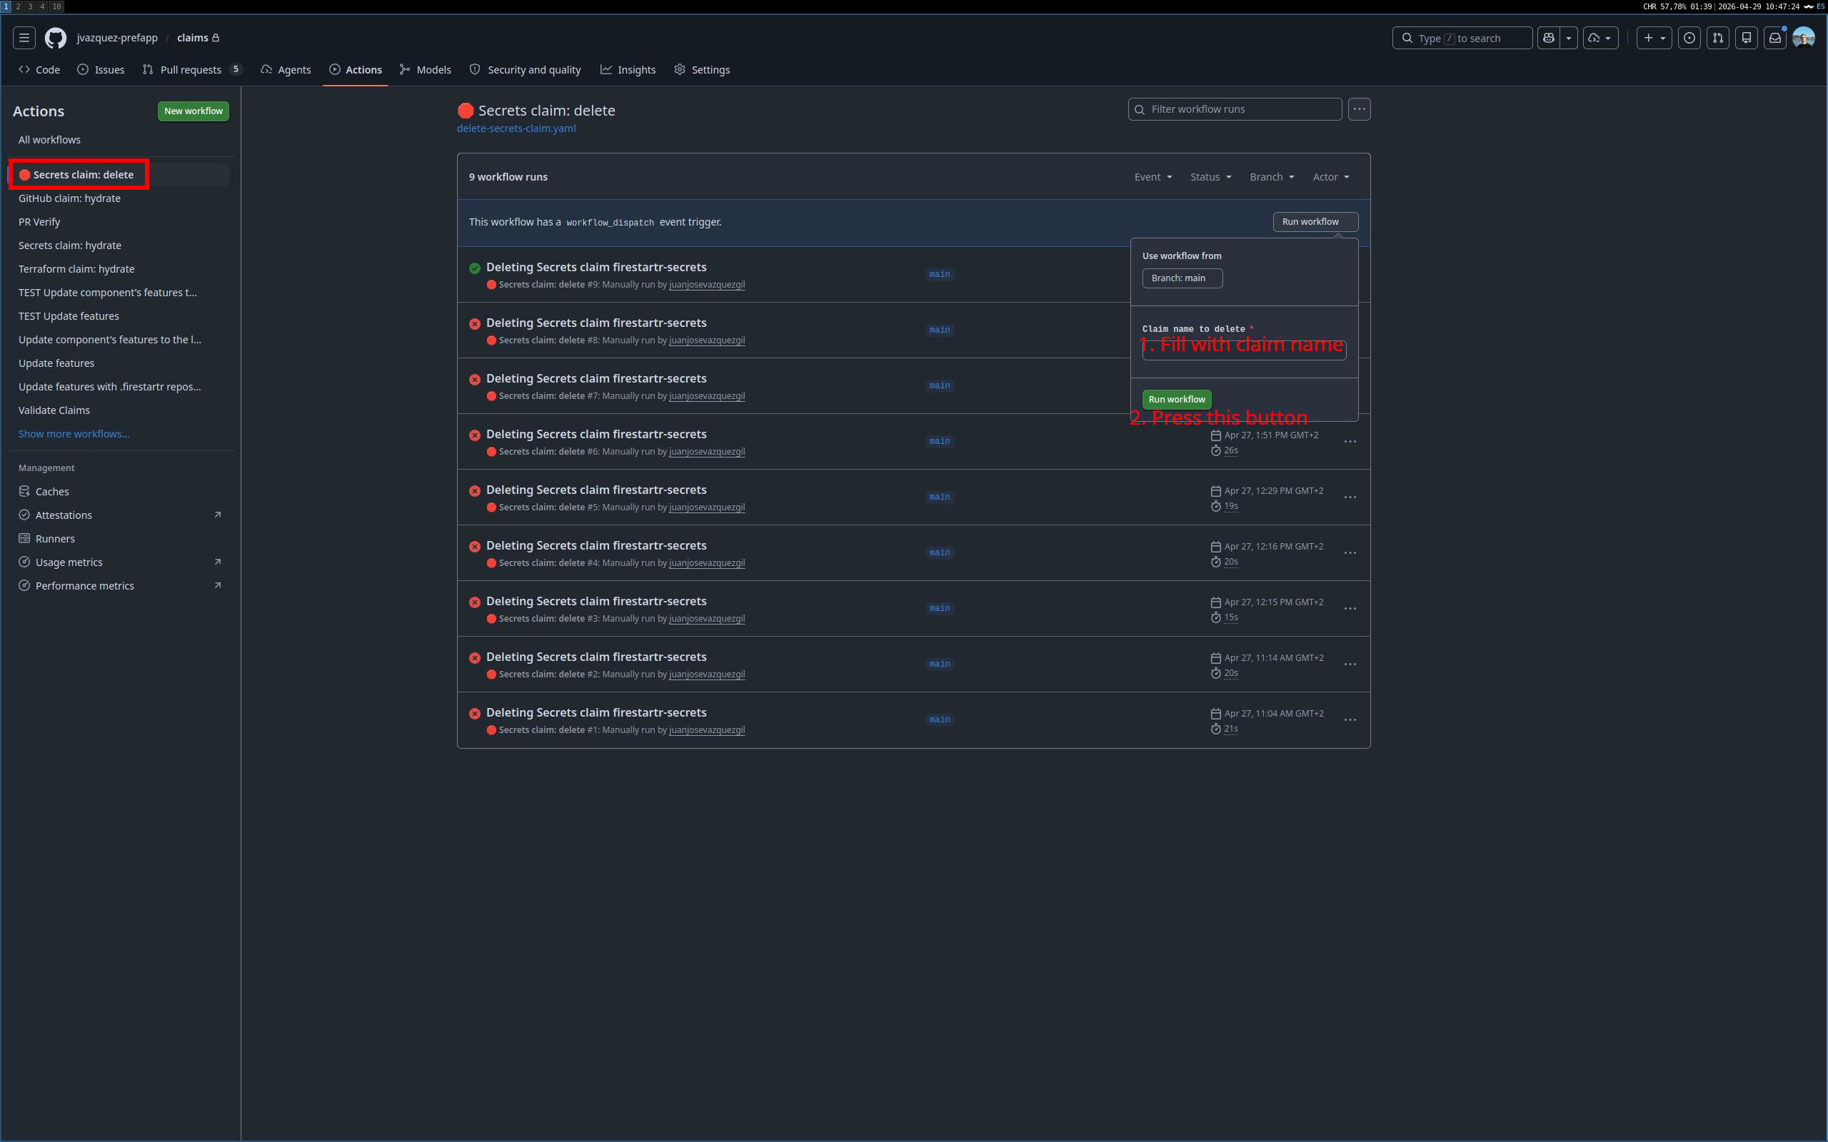Open the hamburger navigation menu
This screenshot has width=1828, height=1142.
[24, 38]
